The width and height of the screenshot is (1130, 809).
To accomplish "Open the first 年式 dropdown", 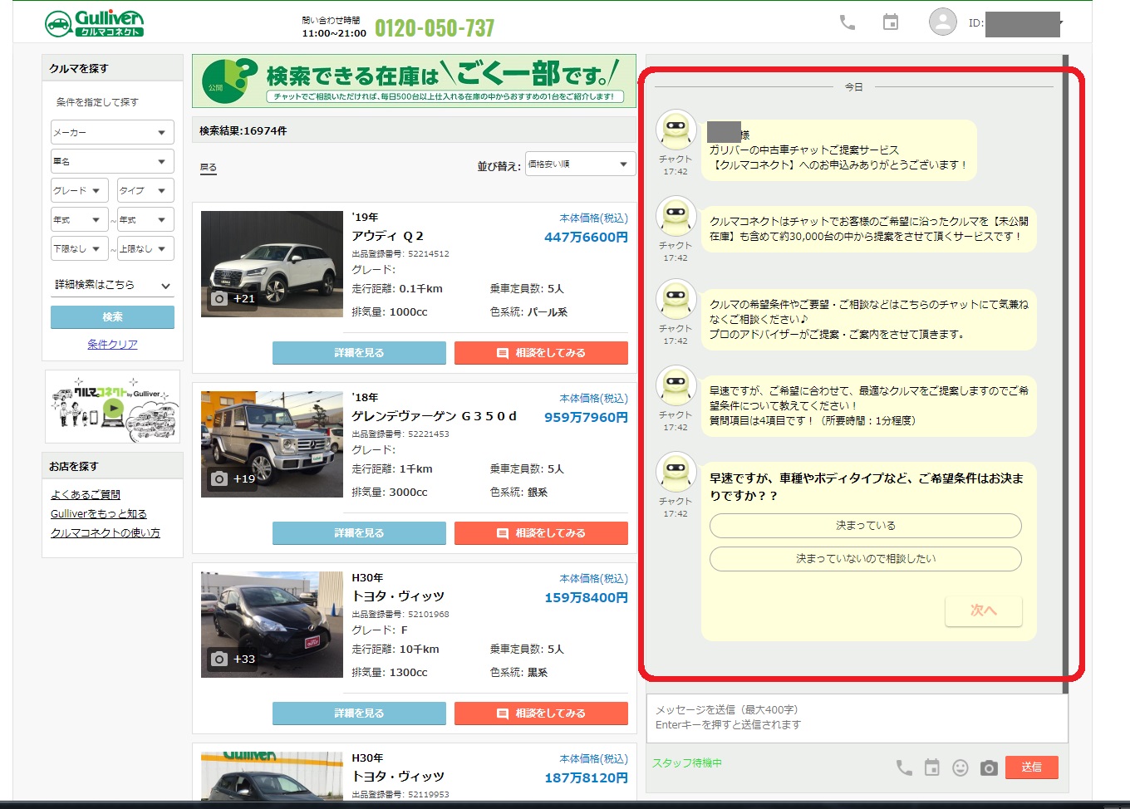I will [x=79, y=219].
